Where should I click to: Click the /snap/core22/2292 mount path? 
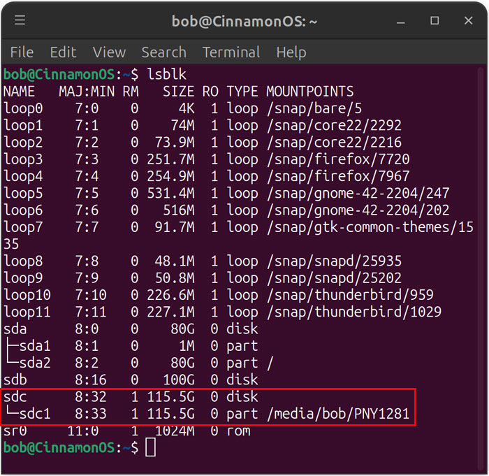pyautogui.click(x=335, y=126)
